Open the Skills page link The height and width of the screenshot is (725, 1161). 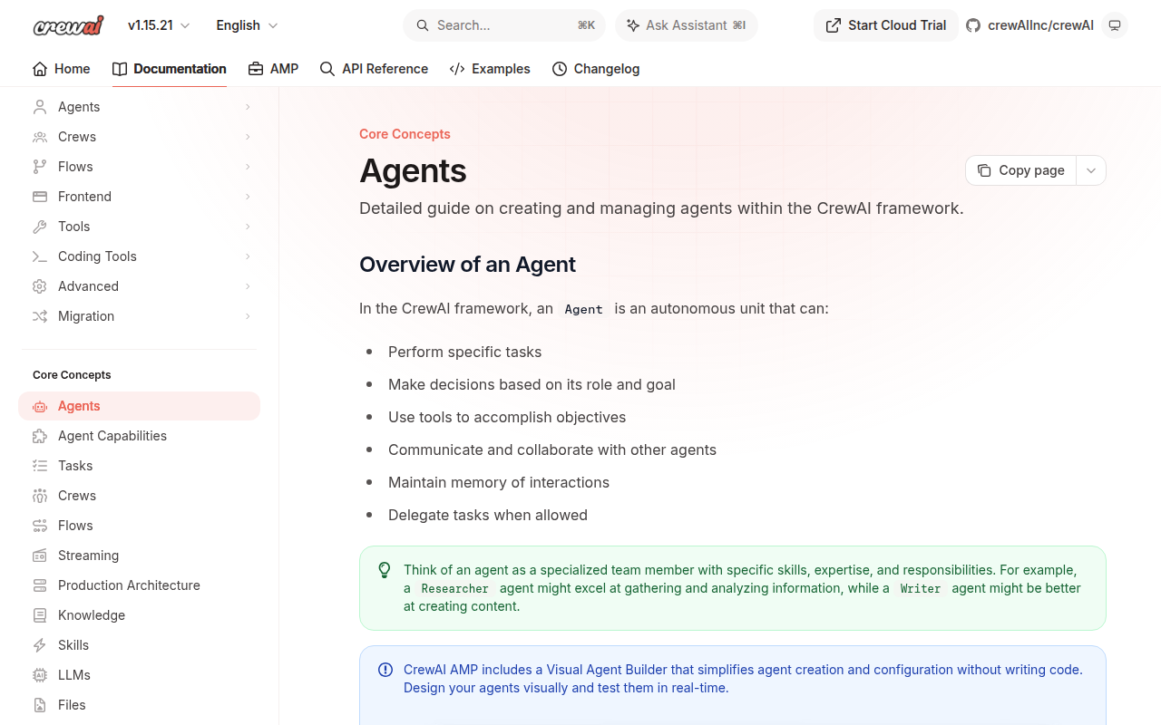pyautogui.click(x=139, y=645)
